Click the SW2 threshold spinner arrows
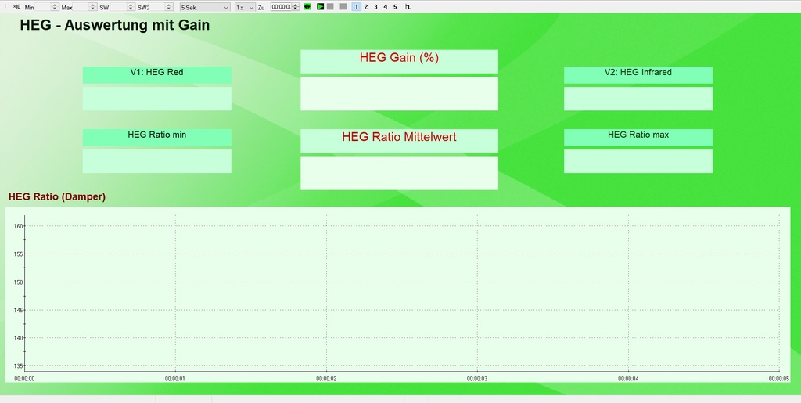This screenshot has height=403, width=801. coord(169,7)
